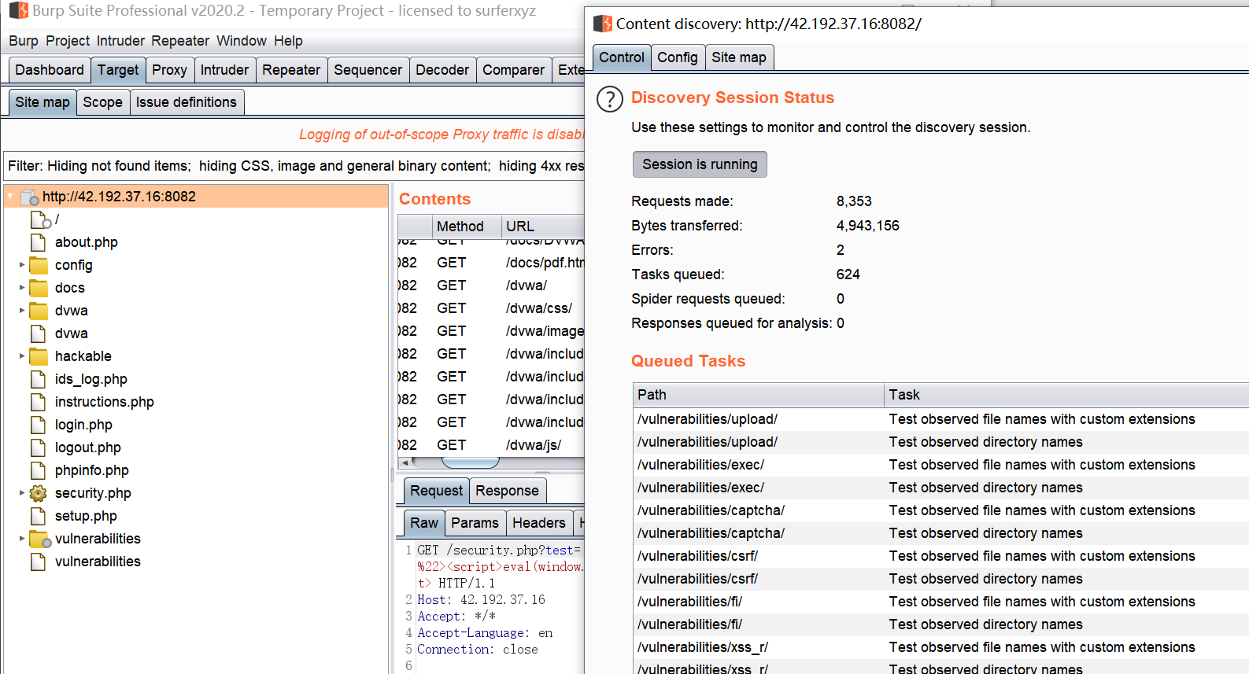1249x674 pixels.
Task: Click the site map Filter bar
Action: pos(294,166)
